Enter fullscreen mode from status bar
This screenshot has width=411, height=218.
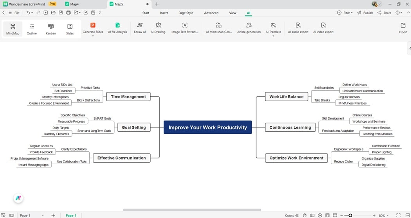coord(398,215)
